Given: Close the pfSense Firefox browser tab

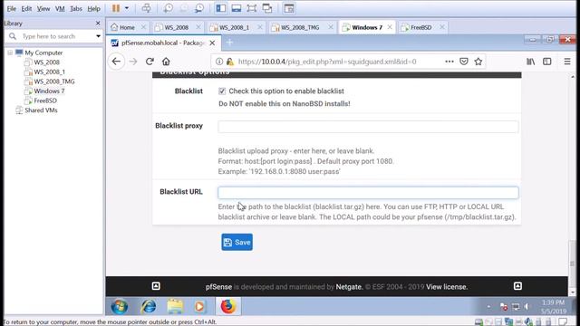Looking at the screenshot, I should pyautogui.click(x=212, y=43).
